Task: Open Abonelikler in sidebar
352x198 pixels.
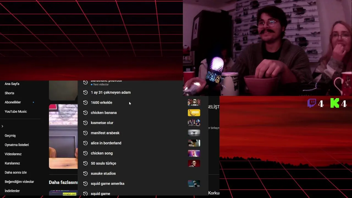Action: coord(13,102)
